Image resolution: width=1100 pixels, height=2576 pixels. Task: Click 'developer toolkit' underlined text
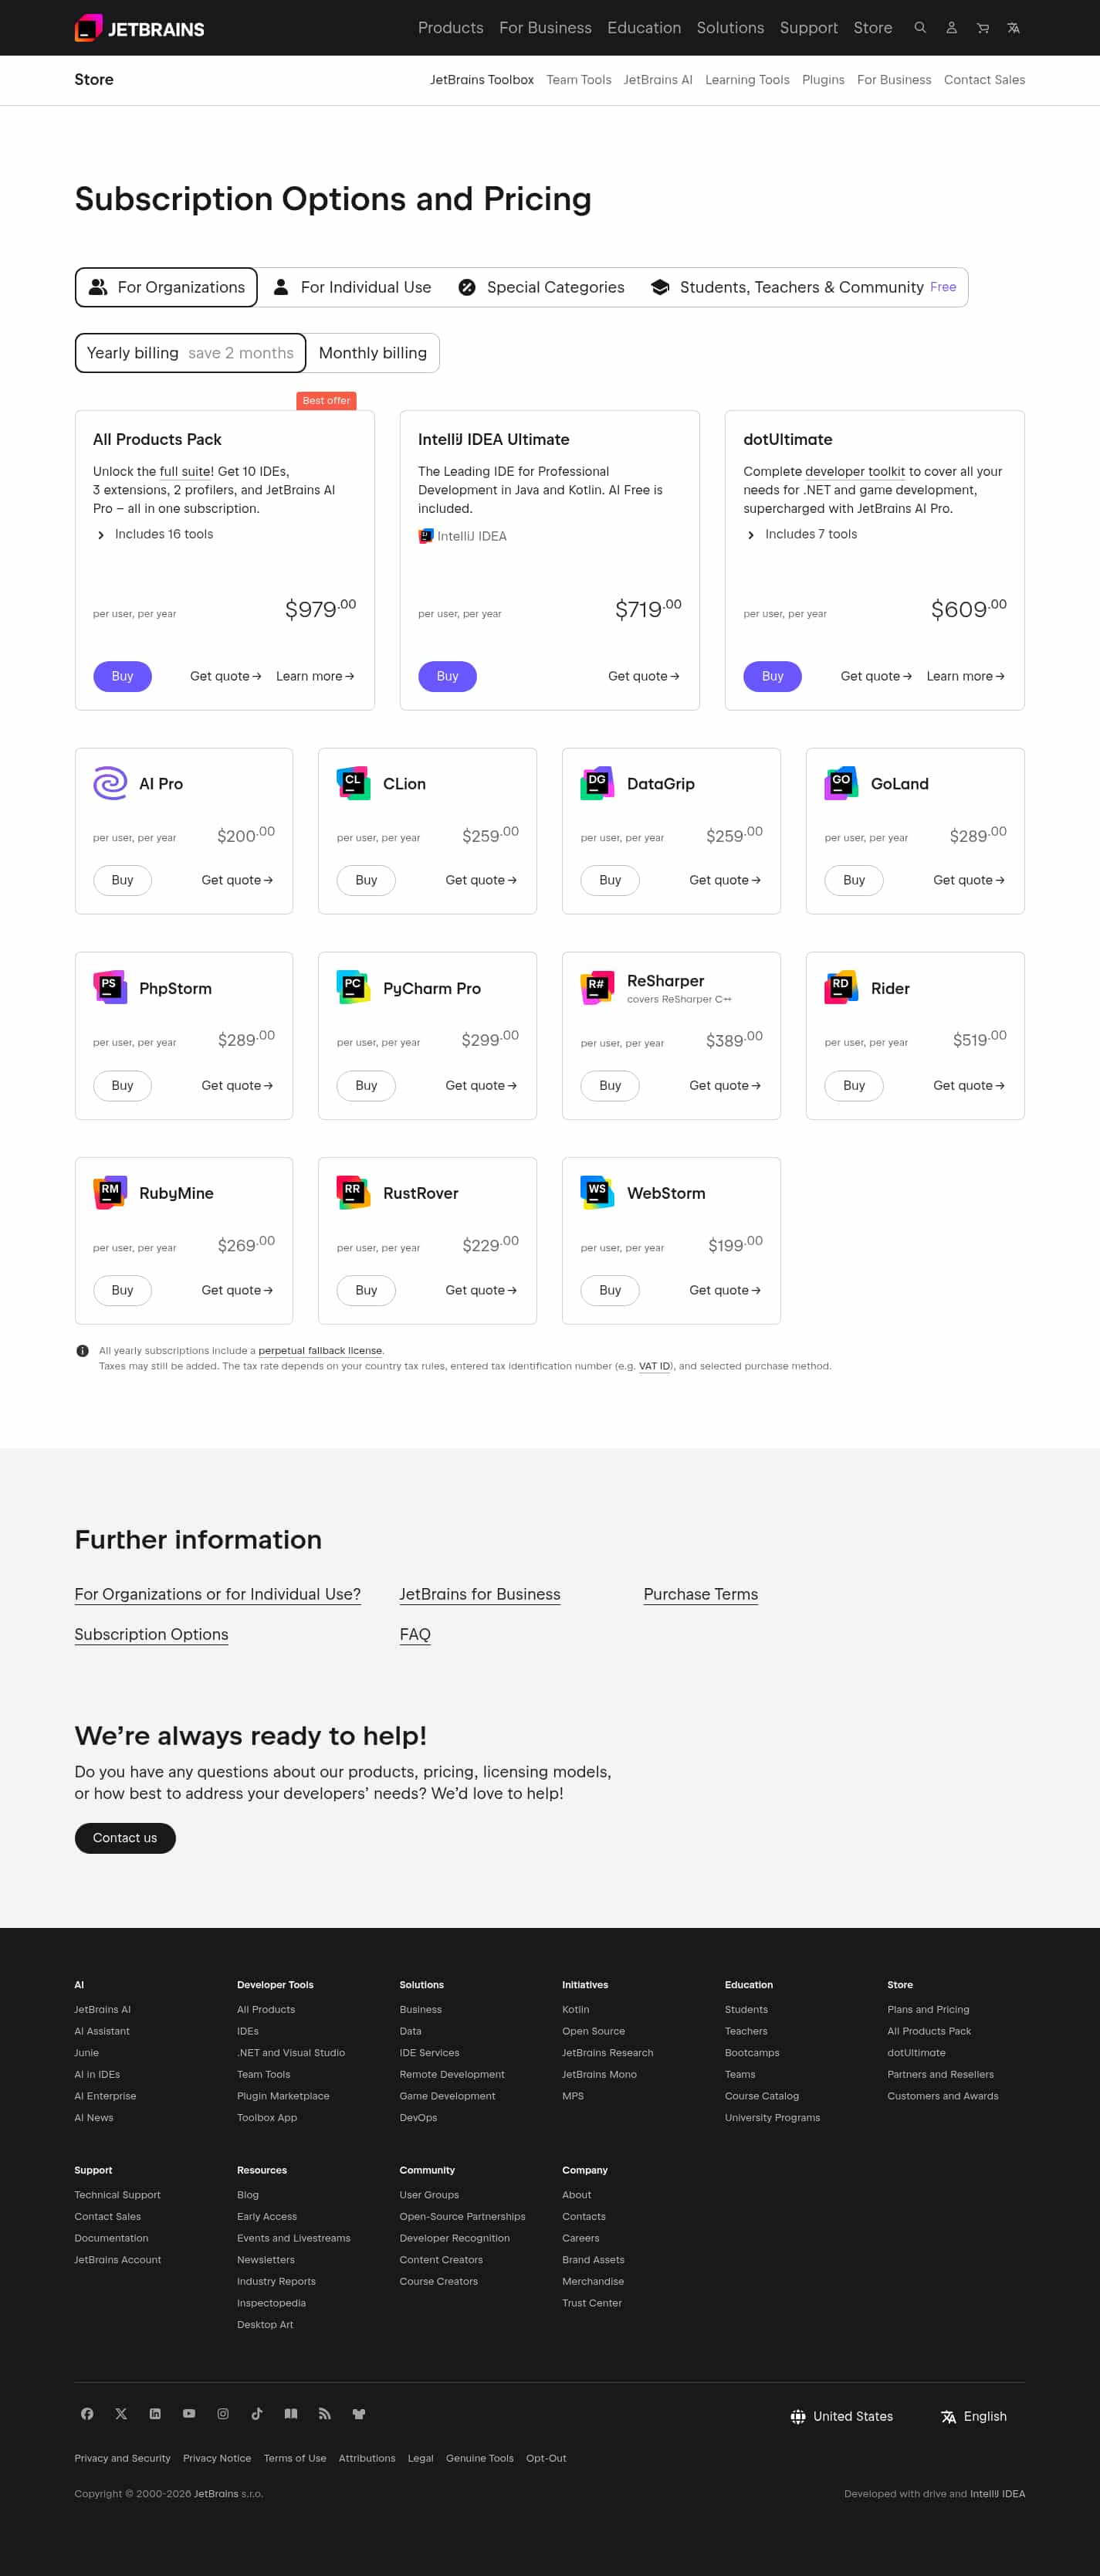coord(855,471)
